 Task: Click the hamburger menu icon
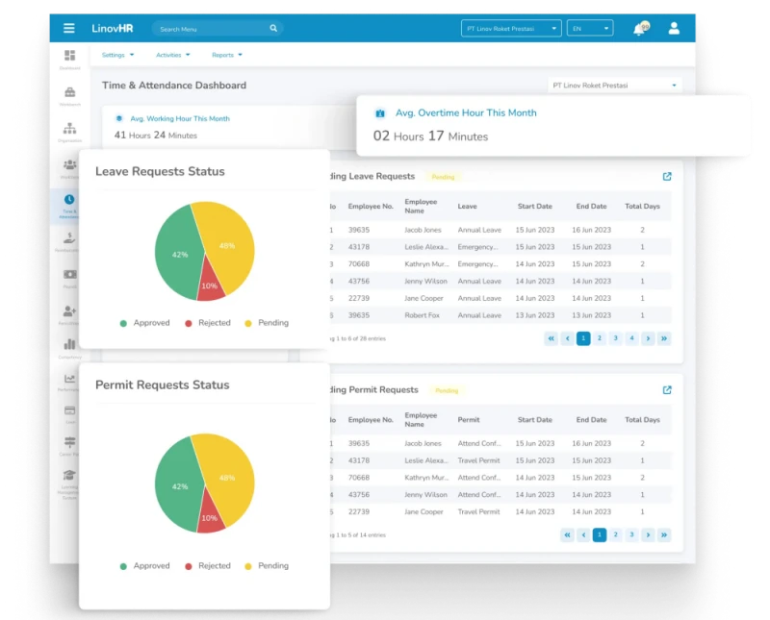point(69,29)
